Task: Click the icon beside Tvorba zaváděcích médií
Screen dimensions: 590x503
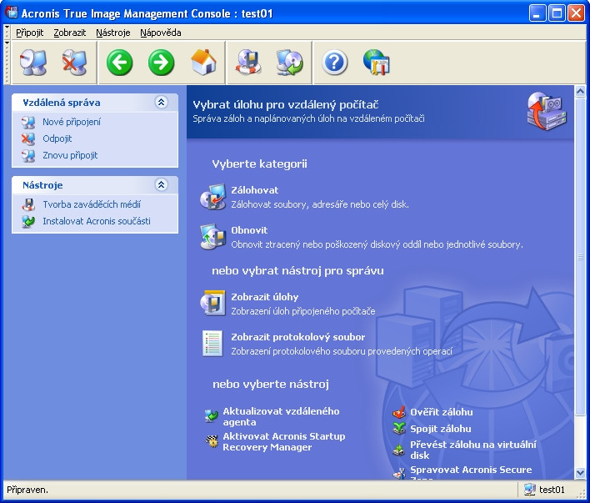Action: (x=28, y=204)
